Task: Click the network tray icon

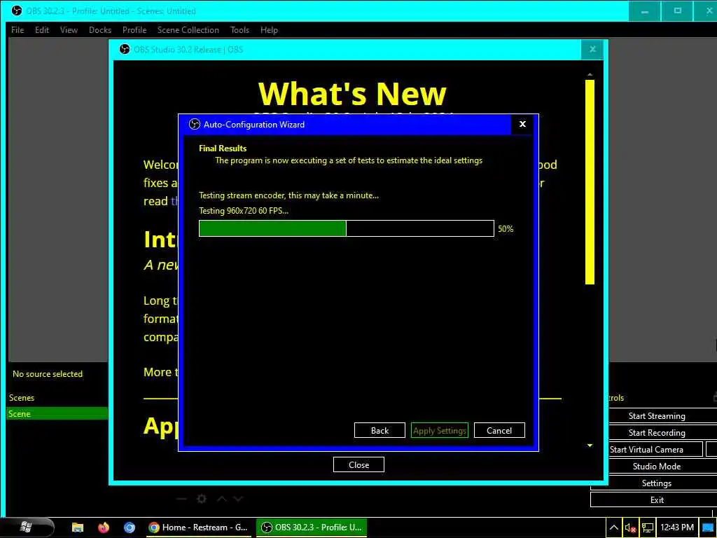Action: (648, 527)
